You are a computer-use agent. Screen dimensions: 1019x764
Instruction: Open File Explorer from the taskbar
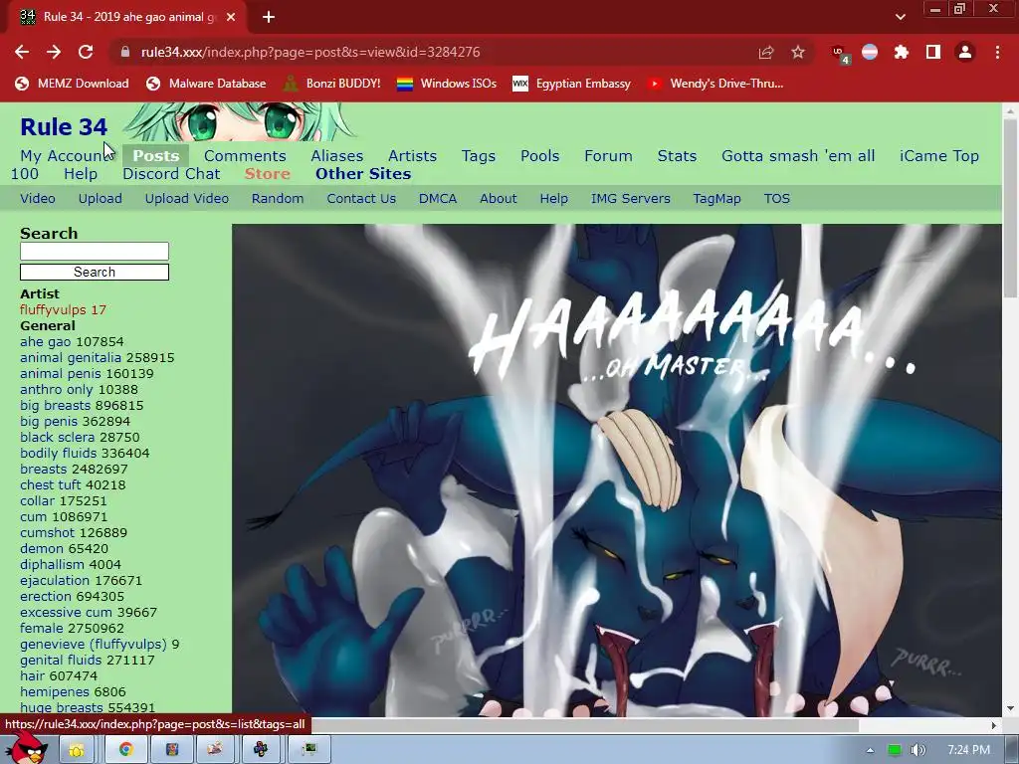[76, 750]
